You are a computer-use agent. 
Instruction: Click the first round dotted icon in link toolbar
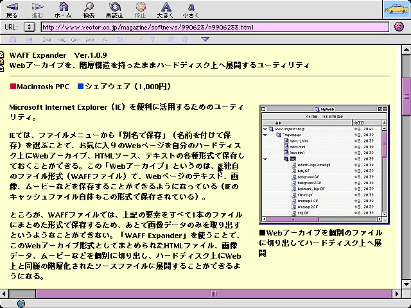(x=171, y=40)
